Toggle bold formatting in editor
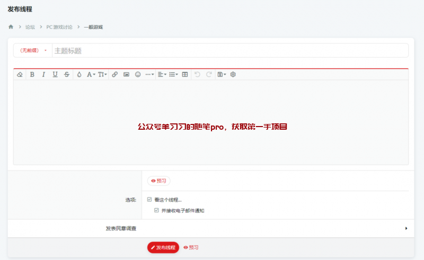This screenshot has width=424, height=260. click(x=32, y=75)
